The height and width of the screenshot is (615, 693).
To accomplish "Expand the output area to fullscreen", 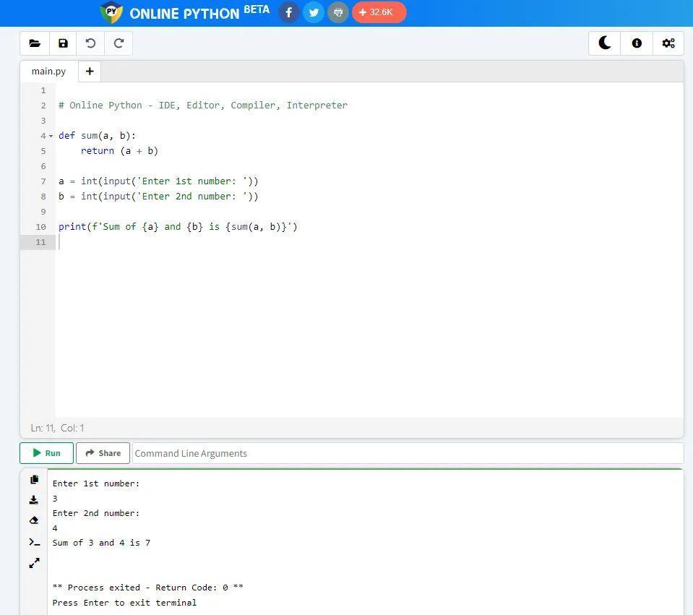I will point(34,562).
